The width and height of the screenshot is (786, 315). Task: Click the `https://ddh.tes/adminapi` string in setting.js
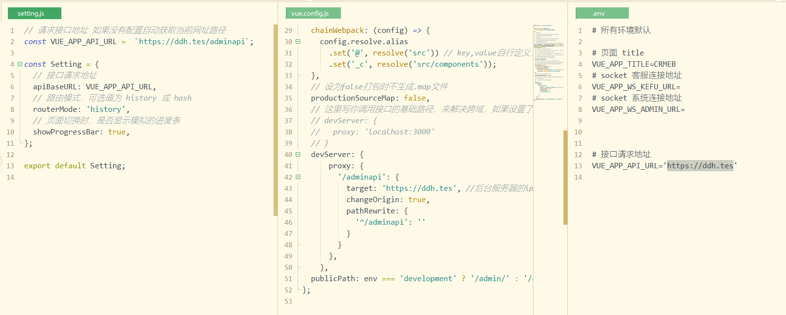[192, 42]
